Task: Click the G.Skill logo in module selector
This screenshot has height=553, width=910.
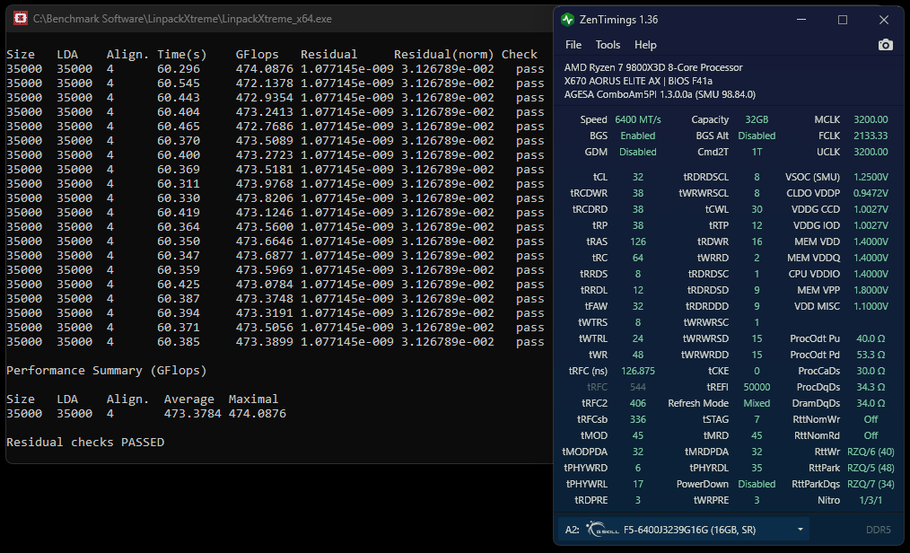Action: click(x=601, y=530)
